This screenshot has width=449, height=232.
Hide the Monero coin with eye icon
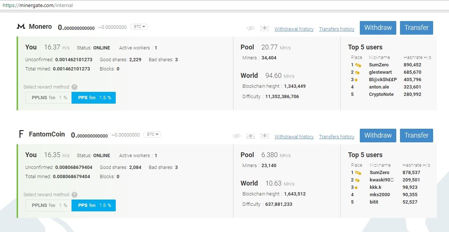pos(251,28)
